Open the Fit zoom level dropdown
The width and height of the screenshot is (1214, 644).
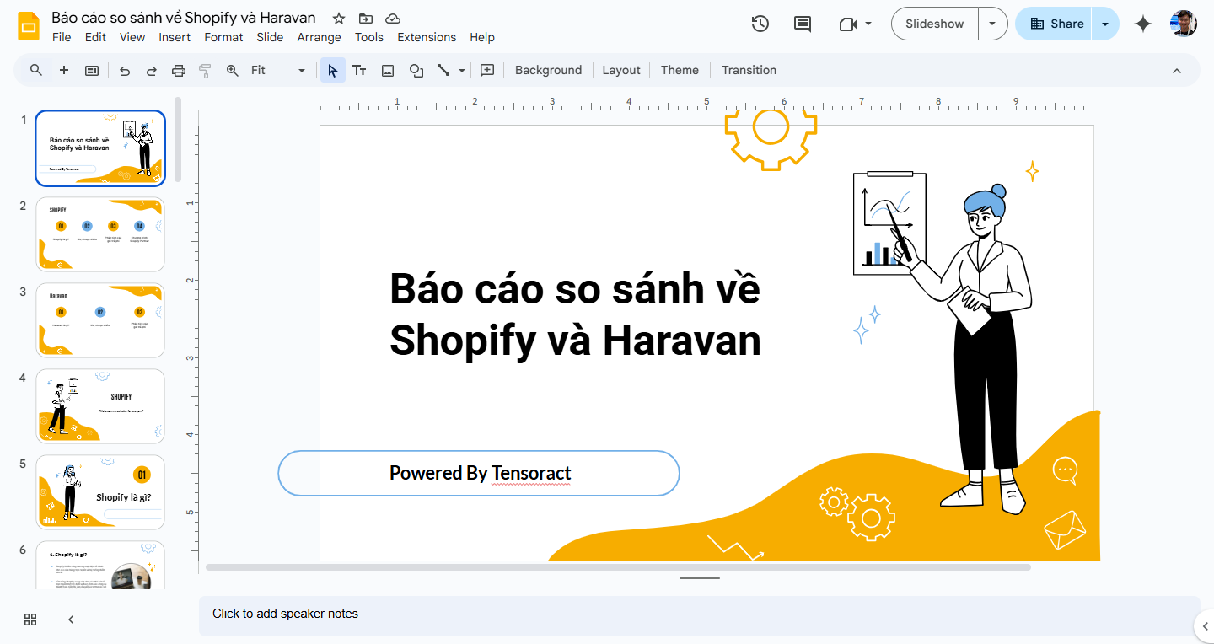coord(277,71)
